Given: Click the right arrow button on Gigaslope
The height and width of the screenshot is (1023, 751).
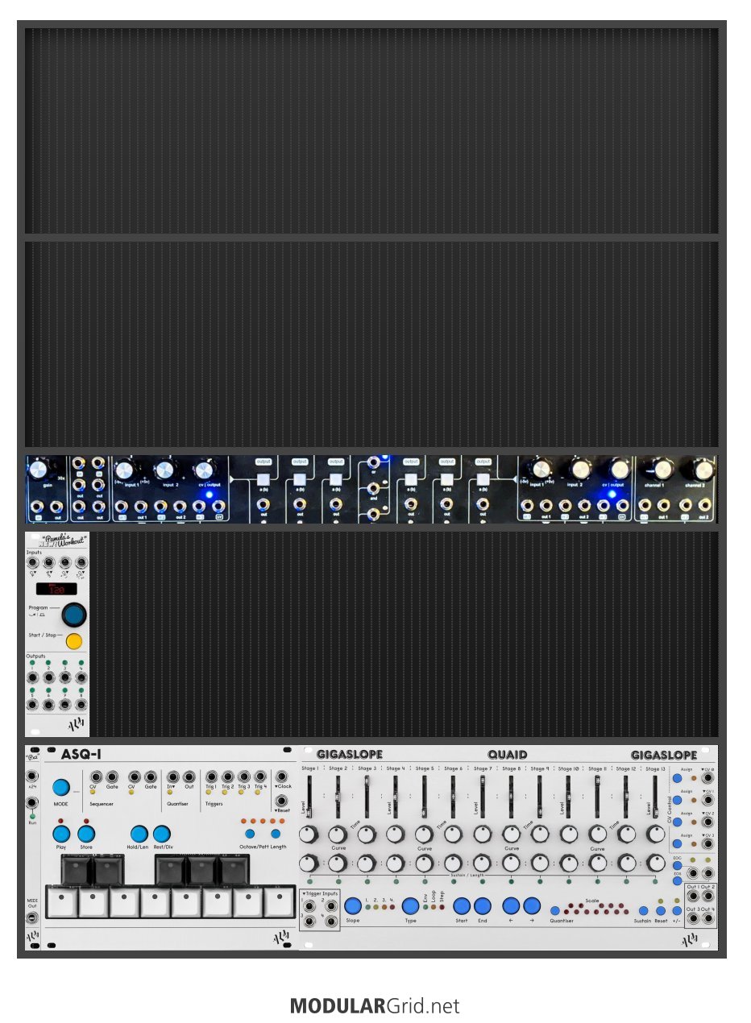Looking at the screenshot, I should (532, 905).
